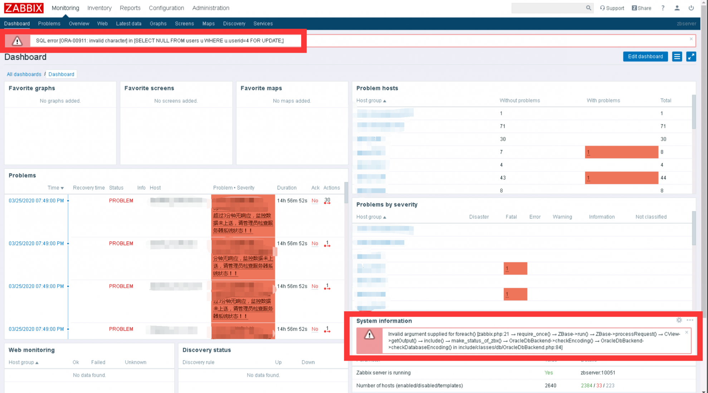Open the dashboard actions list icon

tap(677, 57)
